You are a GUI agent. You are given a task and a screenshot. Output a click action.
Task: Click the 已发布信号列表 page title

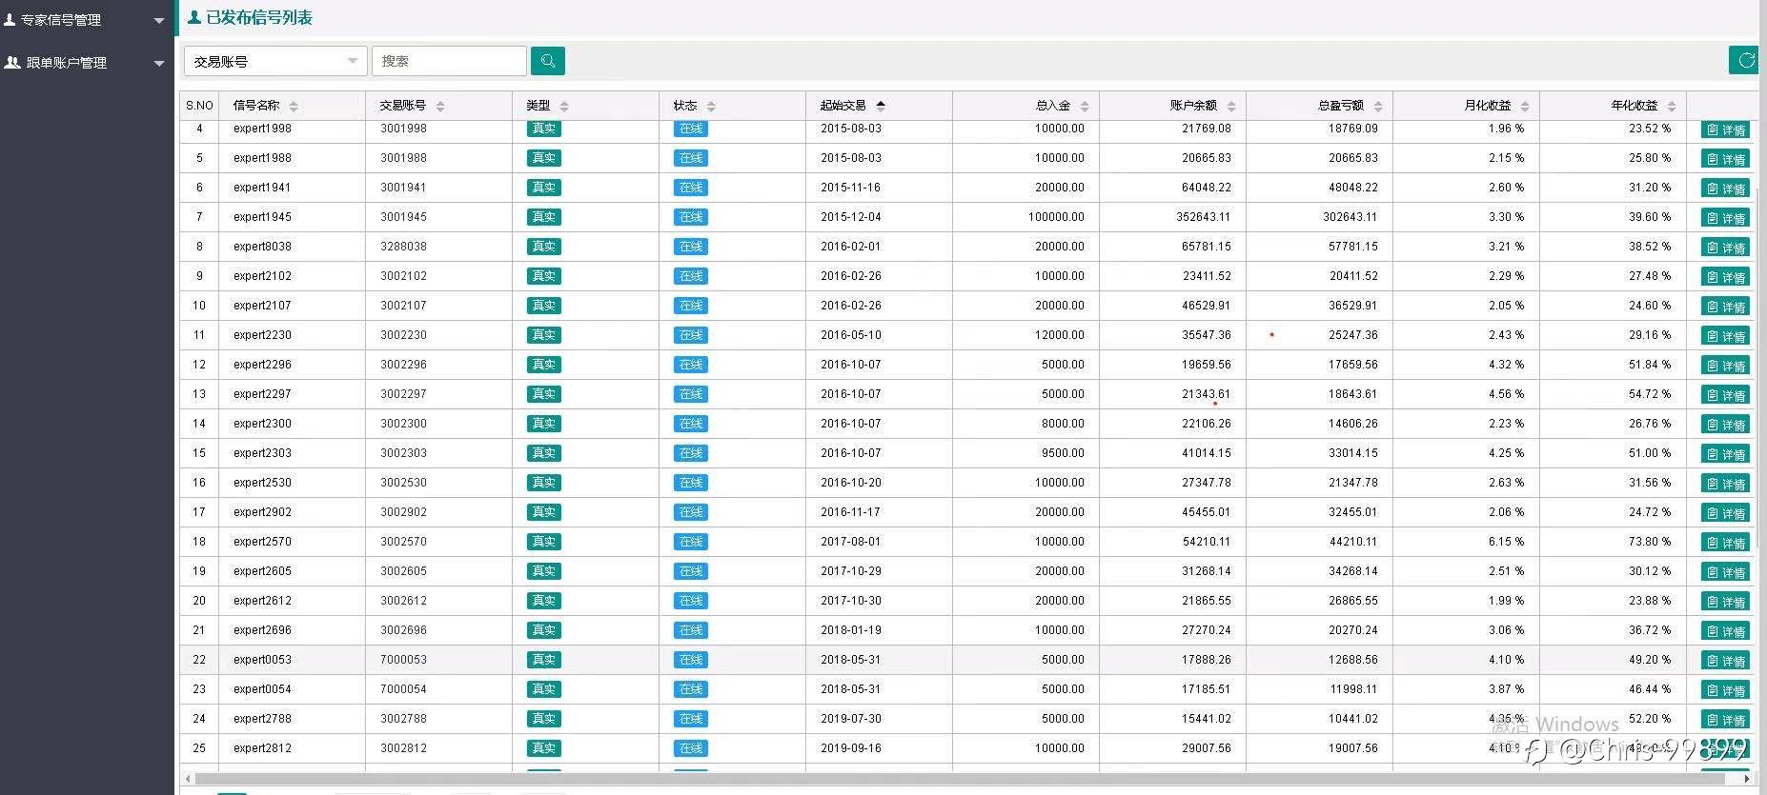point(258,17)
